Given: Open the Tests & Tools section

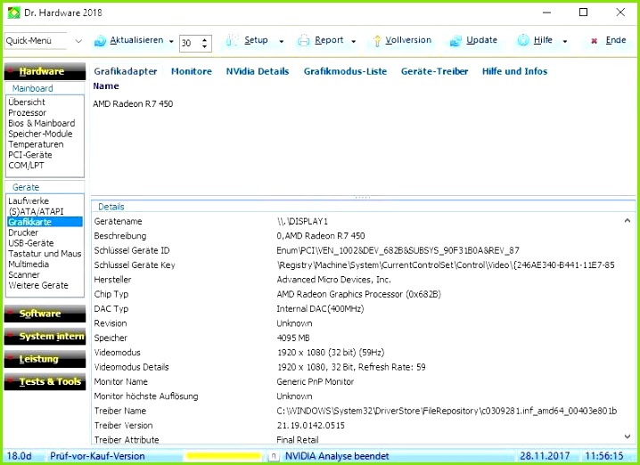Looking at the screenshot, I should pos(50,381).
